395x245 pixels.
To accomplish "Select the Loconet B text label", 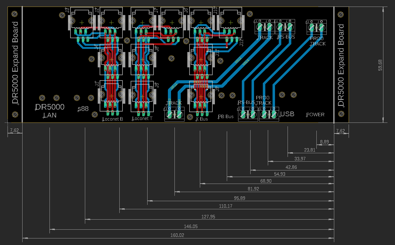I will pos(113,119).
